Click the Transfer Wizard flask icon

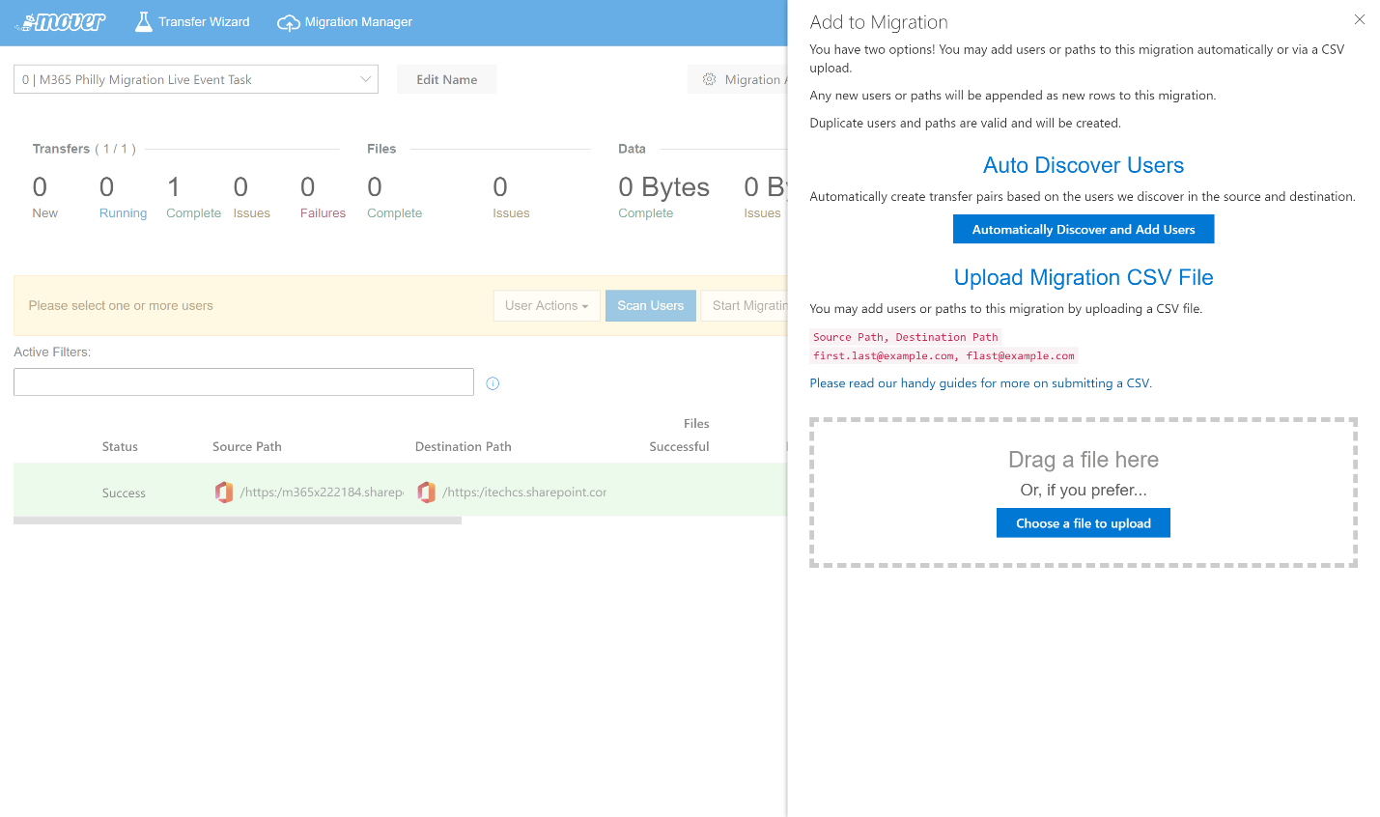coord(144,22)
